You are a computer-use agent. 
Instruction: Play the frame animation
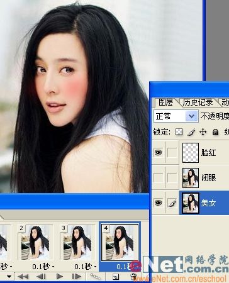pos(60,277)
